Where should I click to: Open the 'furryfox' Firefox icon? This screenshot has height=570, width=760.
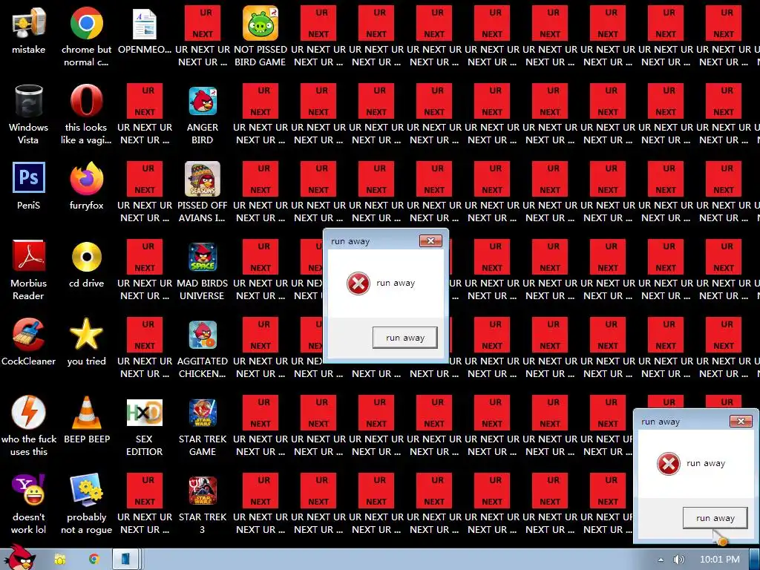point(86,178)
